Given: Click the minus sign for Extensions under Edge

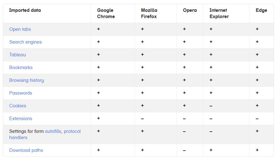Looking at the screenshot, I should [x=257, y=119].
